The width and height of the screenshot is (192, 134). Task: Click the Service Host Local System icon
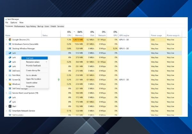pos(10,93)
